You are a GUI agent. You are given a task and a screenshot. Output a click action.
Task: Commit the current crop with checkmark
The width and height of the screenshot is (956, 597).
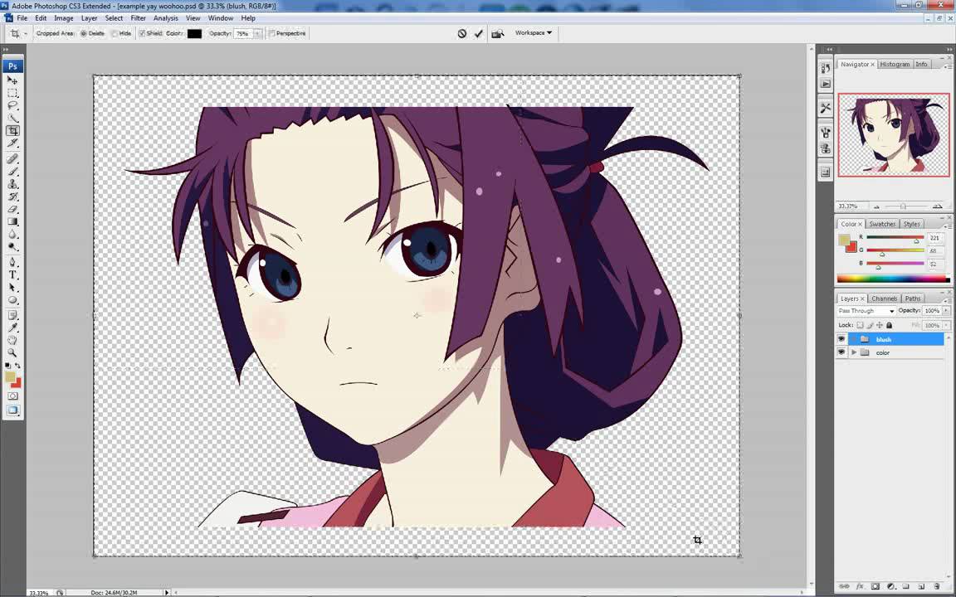point(479,33)
